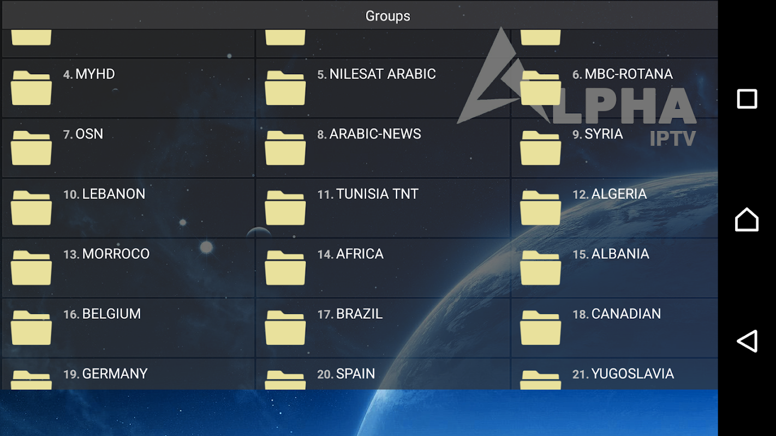Tap the Android back arrow
This screenshot has height=436, width=776.
(747, 341)
